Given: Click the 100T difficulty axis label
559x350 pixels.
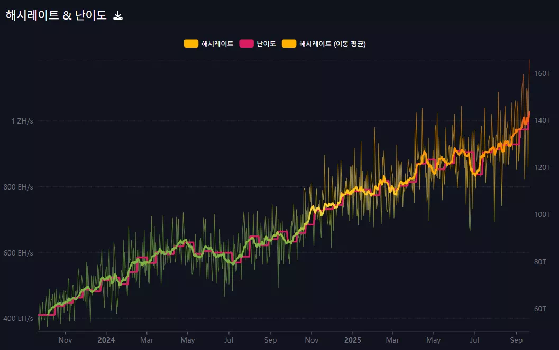Looking at the screenshot, I should coord(542,214).
